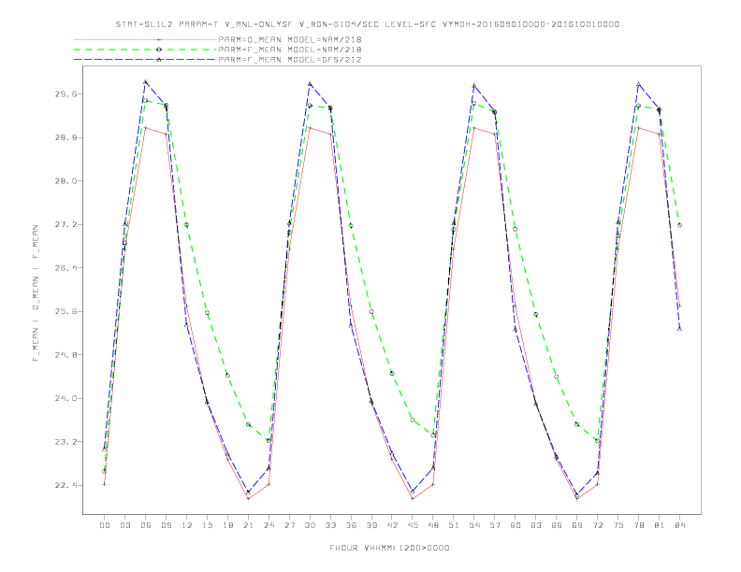Select legend text 'PARM=O_MEAN MODEL=NAM/218'
Viewport: 741px width, 572px height.
[290, 39]
